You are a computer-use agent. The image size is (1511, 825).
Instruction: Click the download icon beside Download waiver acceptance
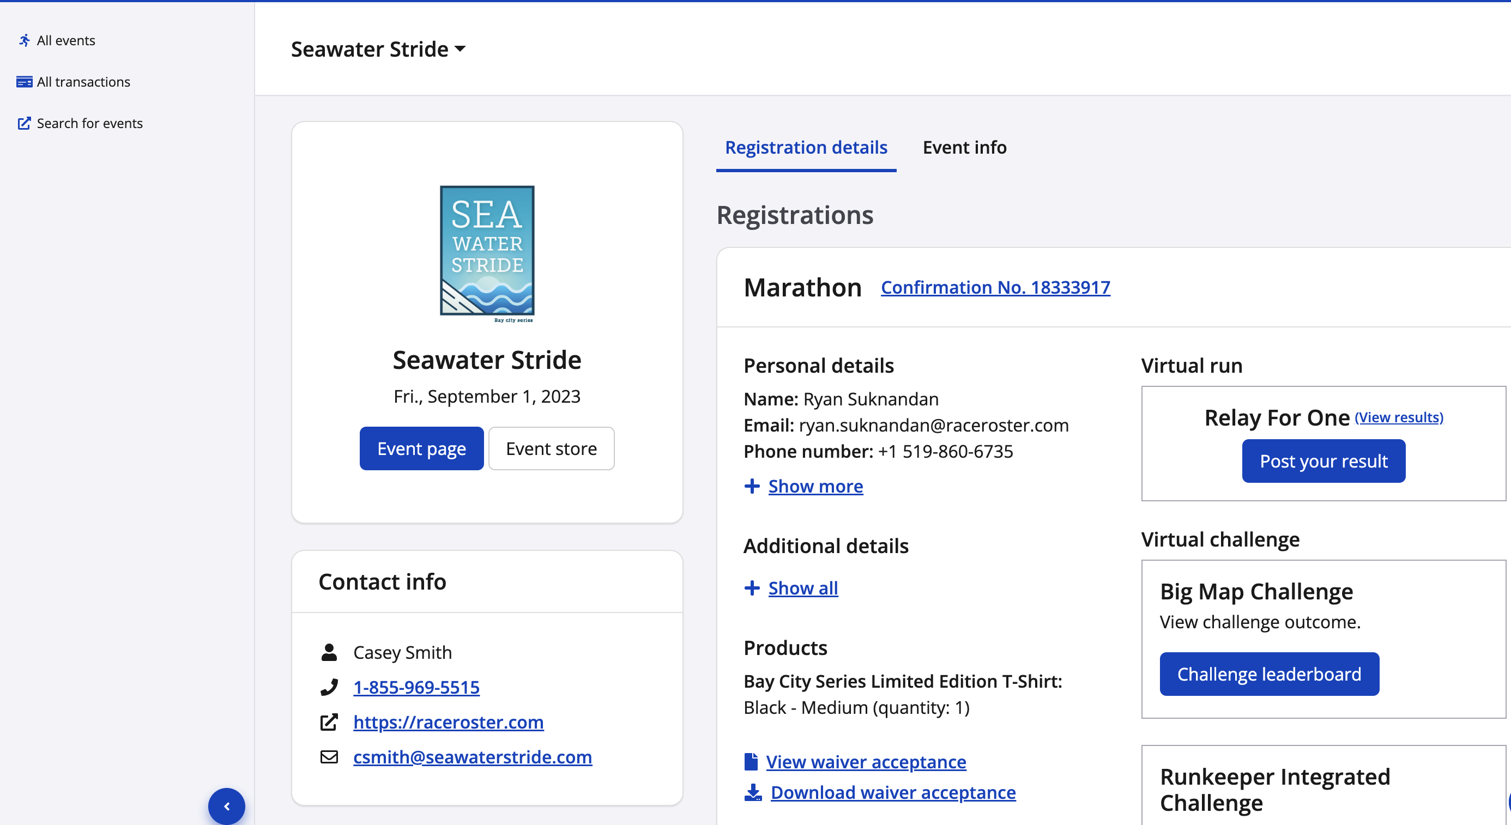point(753,793)
